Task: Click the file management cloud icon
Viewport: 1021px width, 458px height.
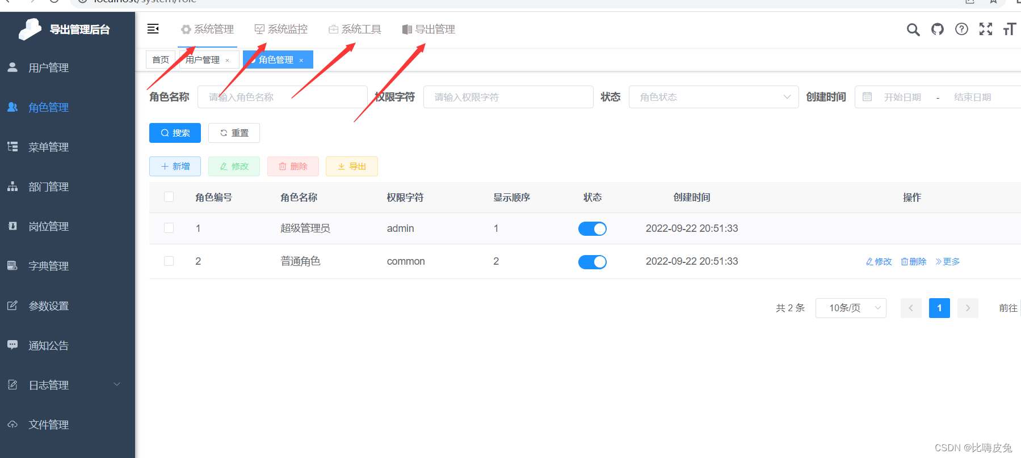Action: tap(12, 425)
